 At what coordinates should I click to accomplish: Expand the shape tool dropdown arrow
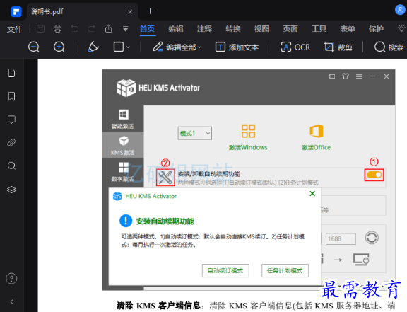(x=128, y=47)
